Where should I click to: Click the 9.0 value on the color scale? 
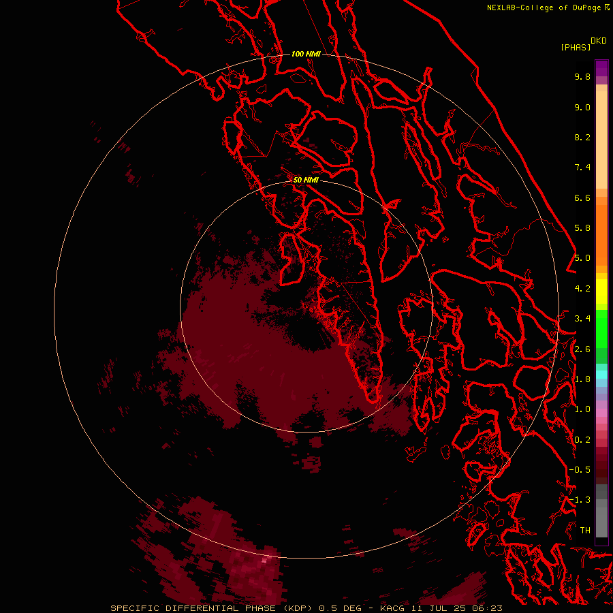(x=582, y=107)
